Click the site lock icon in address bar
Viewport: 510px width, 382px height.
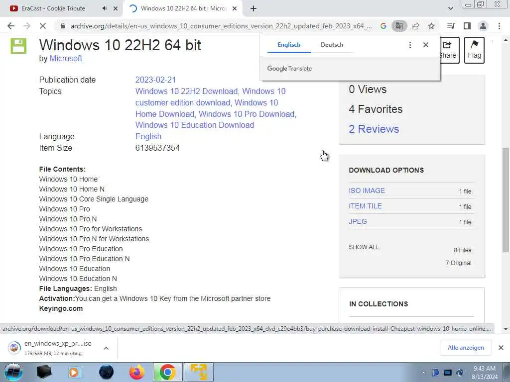tap(63, 26)
